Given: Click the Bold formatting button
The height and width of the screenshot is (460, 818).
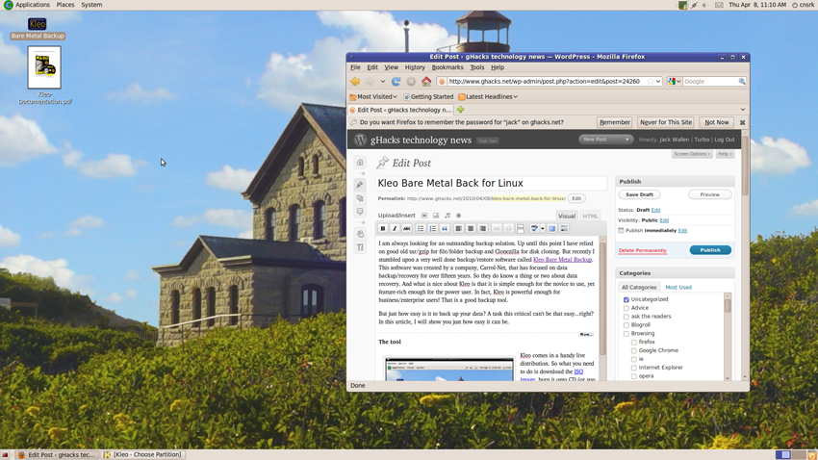Looking at the screenshot, I should point(383,229).
